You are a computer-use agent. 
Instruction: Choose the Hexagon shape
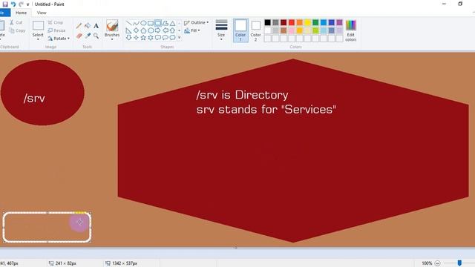click(151, 30)
